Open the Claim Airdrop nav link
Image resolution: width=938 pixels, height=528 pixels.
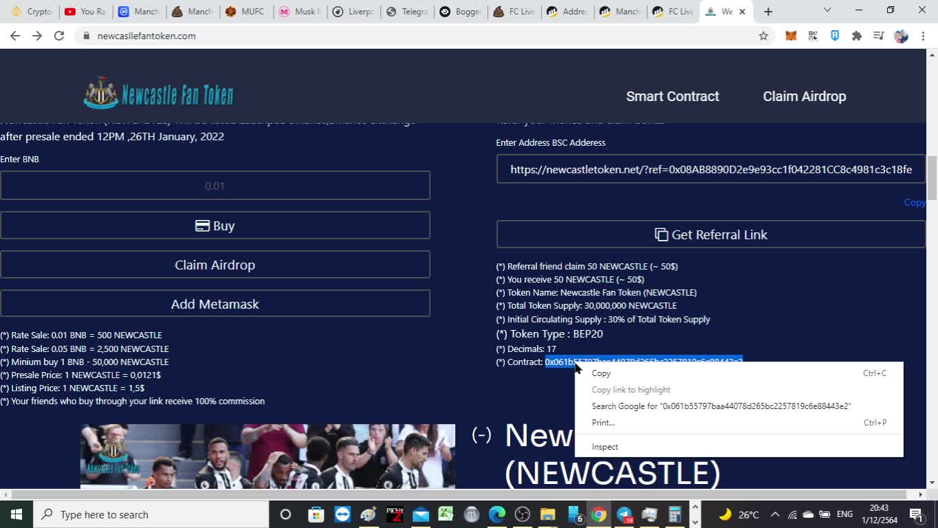pos(804,96)
